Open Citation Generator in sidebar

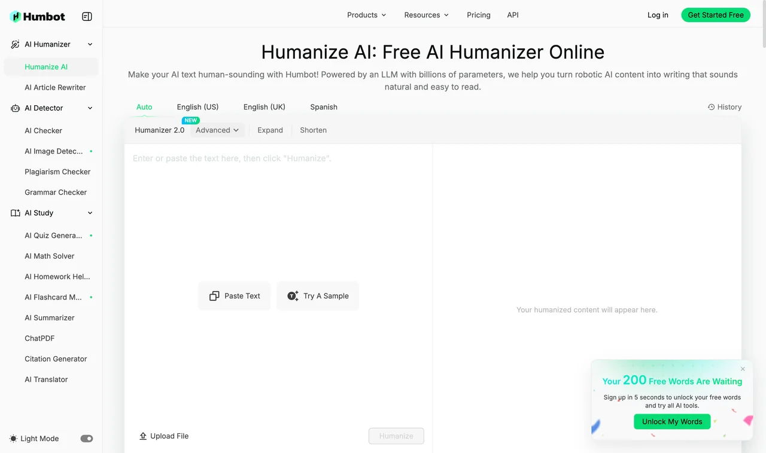coord(56,359)
